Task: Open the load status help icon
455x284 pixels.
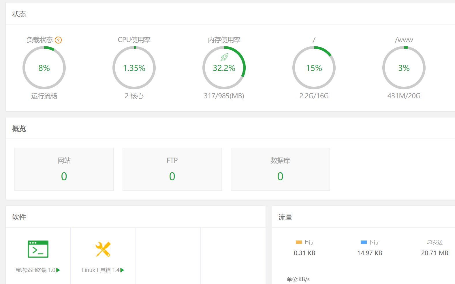Action: (x=58, y=40)
